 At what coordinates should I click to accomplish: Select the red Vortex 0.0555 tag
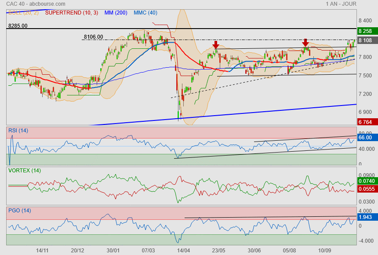click(x=366, y=188)
